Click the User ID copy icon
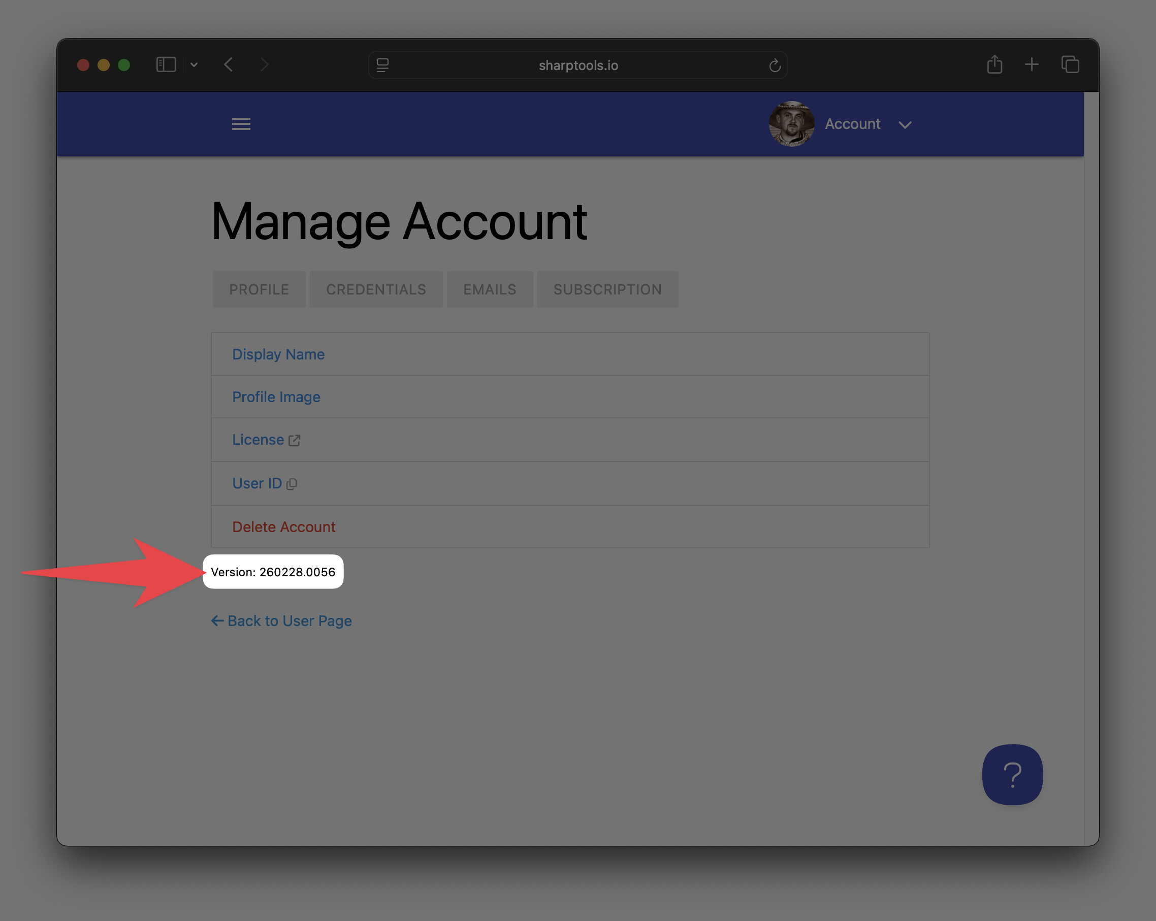The width and height of the screenshot is (1156, 921). [292, 484]
